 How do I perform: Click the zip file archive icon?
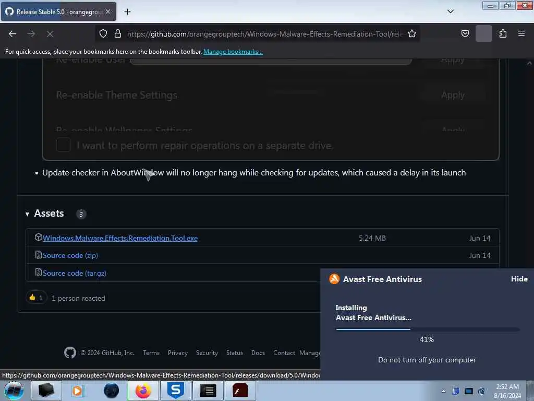[x=39, y=255]
